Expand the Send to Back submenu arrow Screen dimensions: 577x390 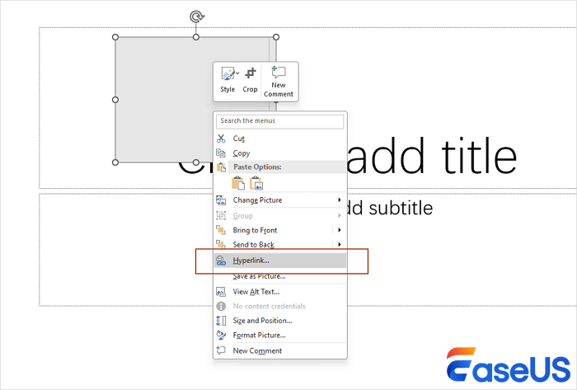coord(340,244)
